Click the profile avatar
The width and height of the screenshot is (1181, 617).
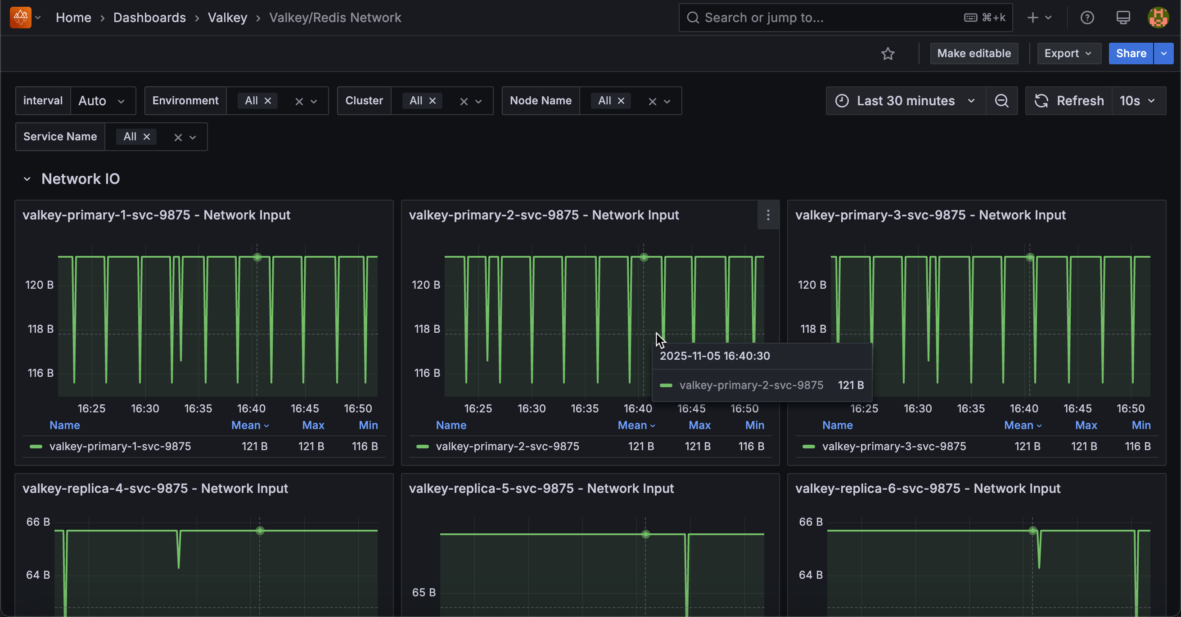(x=1158, y=18)
